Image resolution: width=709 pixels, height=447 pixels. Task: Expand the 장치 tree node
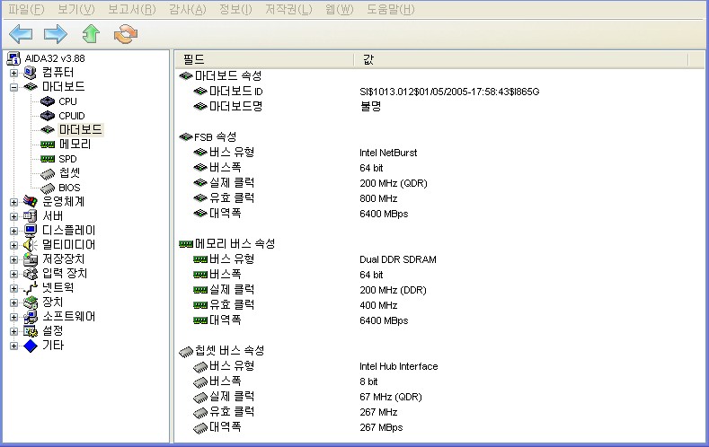14,303
